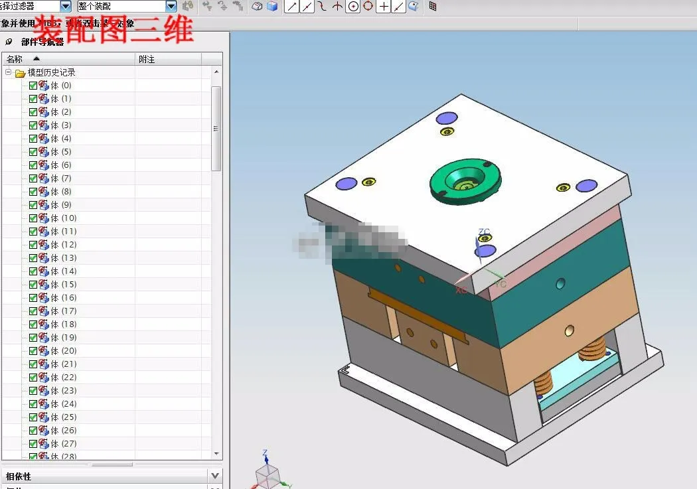Toggle the checkbox next to 体 (20)

(33, 350)
